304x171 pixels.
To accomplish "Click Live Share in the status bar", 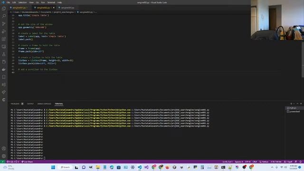I will pos(27,161).
